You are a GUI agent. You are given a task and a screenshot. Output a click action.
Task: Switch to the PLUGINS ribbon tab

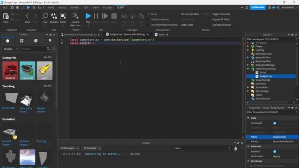point(107,7)
